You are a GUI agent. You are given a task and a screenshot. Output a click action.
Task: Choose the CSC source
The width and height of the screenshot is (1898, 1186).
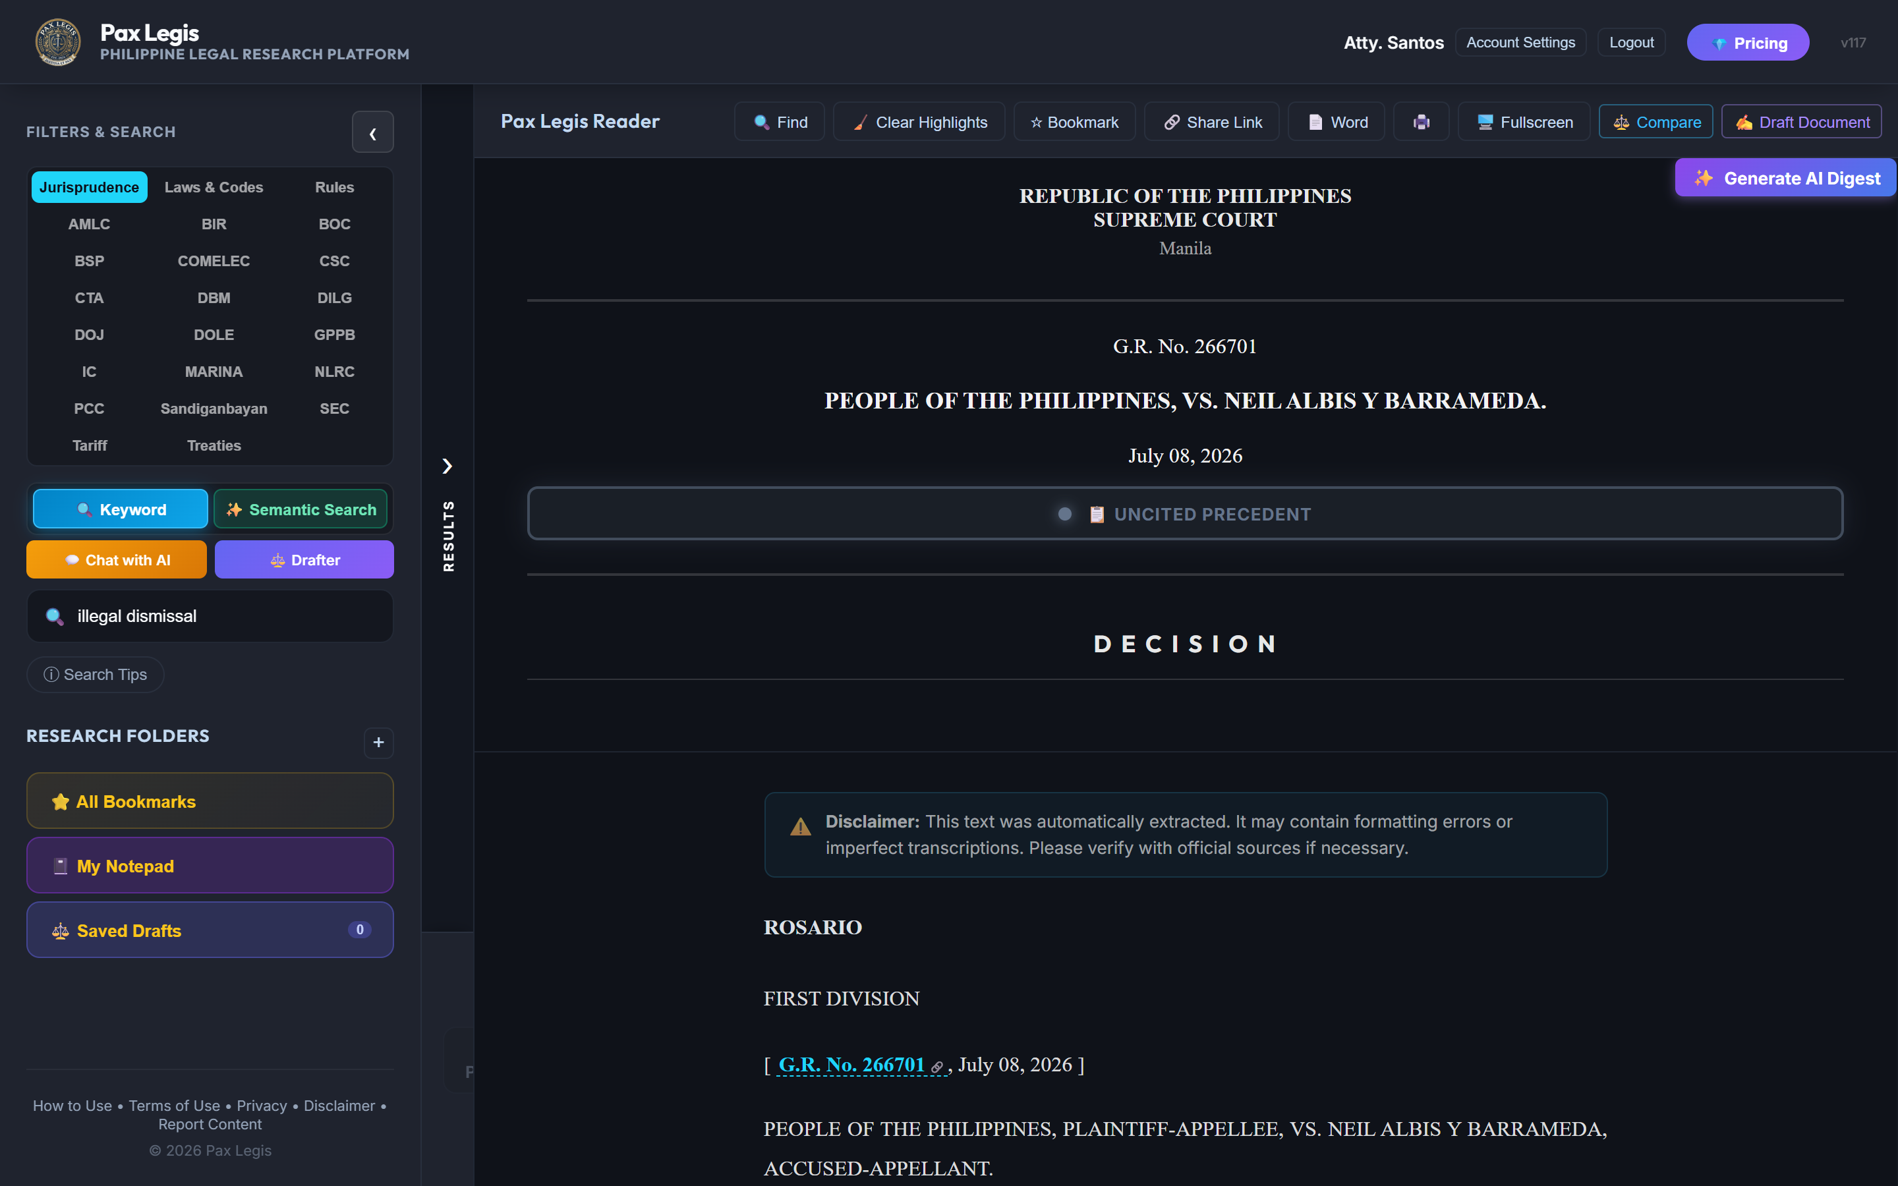pyautogui.click(x=334, y=261)
